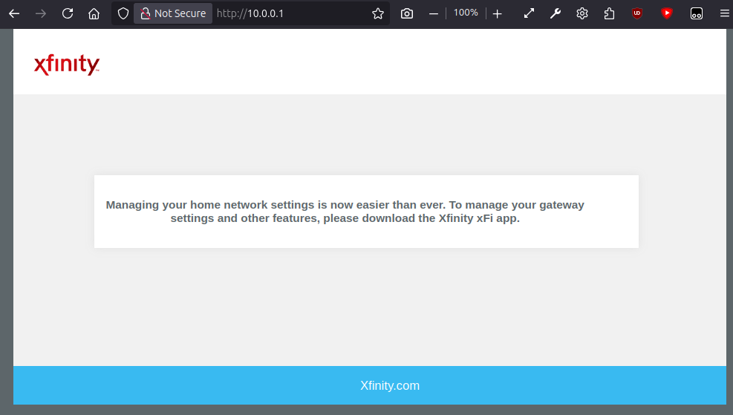Open the tracking protection shield
This screenshot has height=415, width=733.
click(x=123, y=13)
